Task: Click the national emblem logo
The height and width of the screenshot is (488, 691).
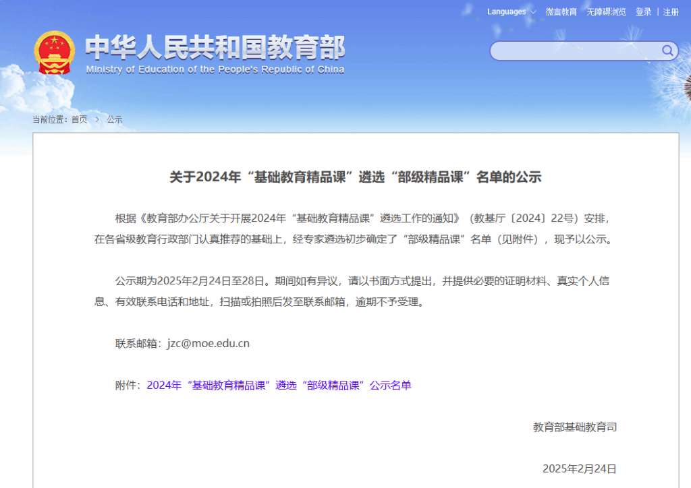Action: pyautogui.click(x=54, y=53)
